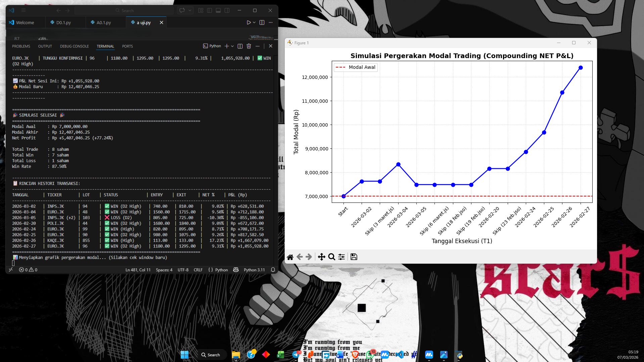The width and height of the screenshot is (644, 362).
Task: Switch to the PROBLEMS panel tab
Action: click(x=21, y=46)
